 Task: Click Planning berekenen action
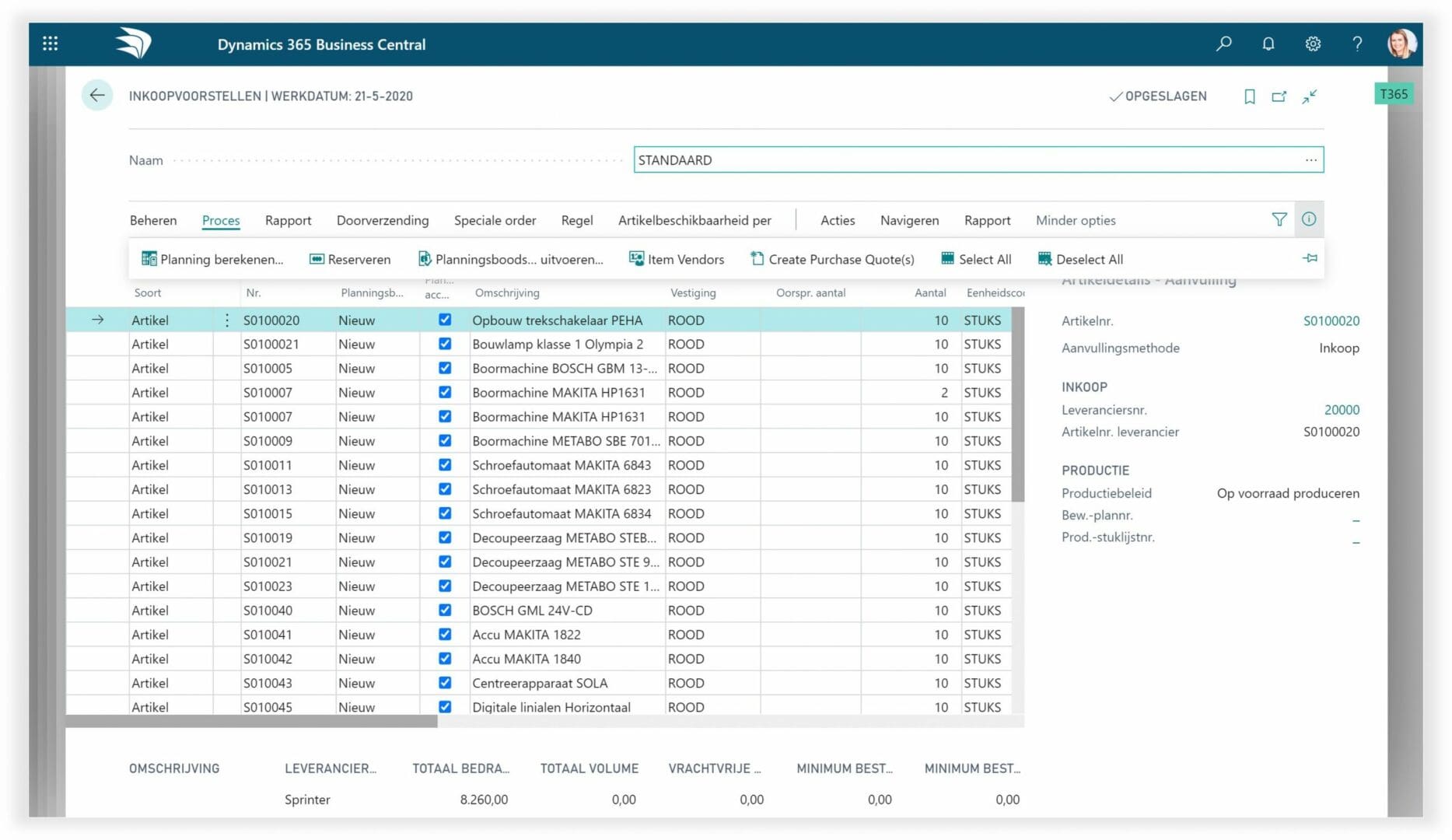212,259
